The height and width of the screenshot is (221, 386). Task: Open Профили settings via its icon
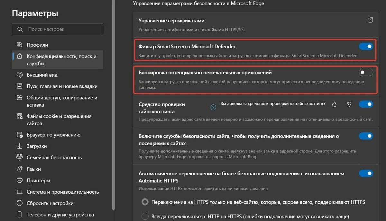pyautogui.click(x=20, y=45)
